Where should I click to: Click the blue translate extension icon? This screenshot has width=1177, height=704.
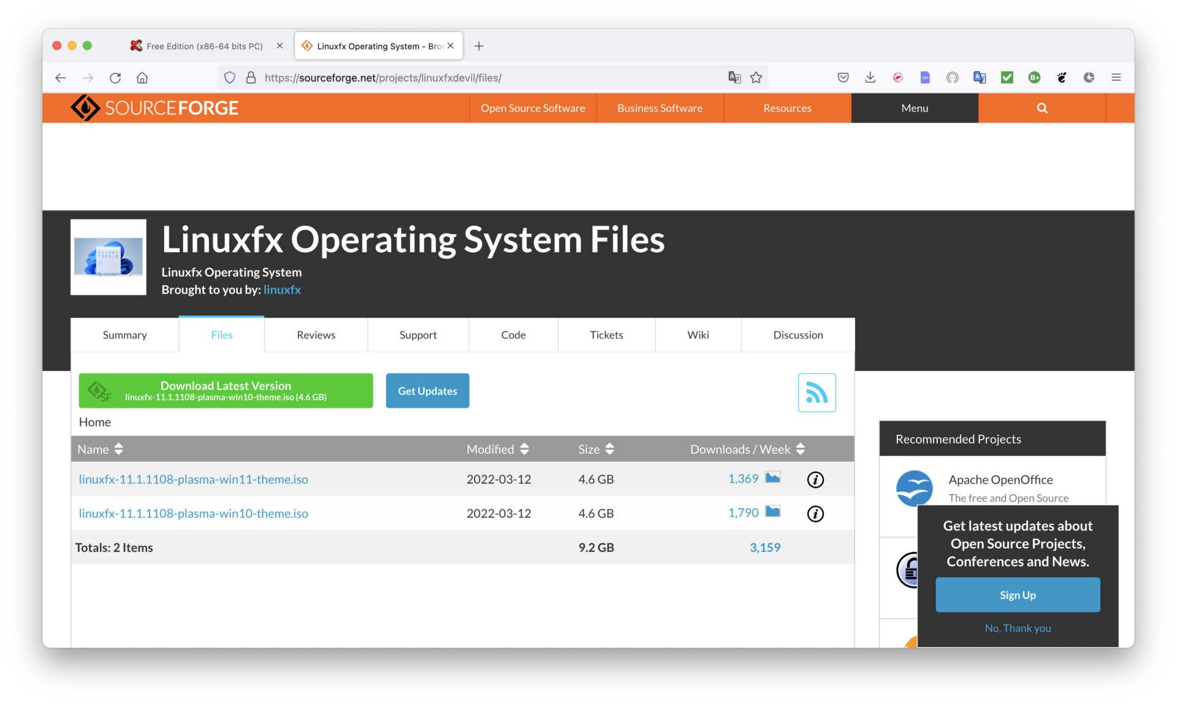coord(980,77)
